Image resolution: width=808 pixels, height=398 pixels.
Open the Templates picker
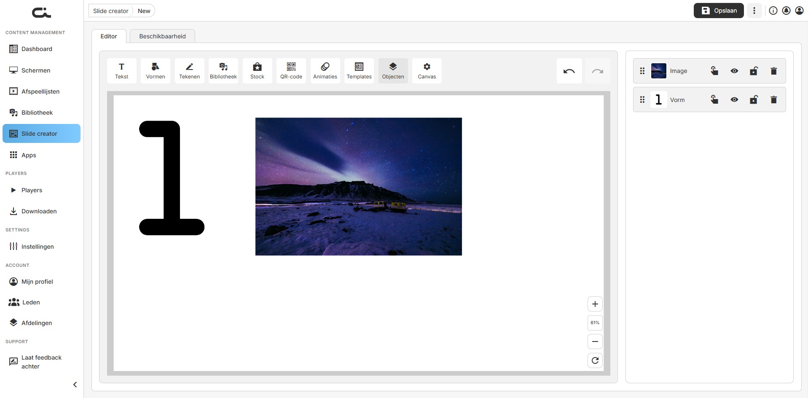tap(359, 71)
